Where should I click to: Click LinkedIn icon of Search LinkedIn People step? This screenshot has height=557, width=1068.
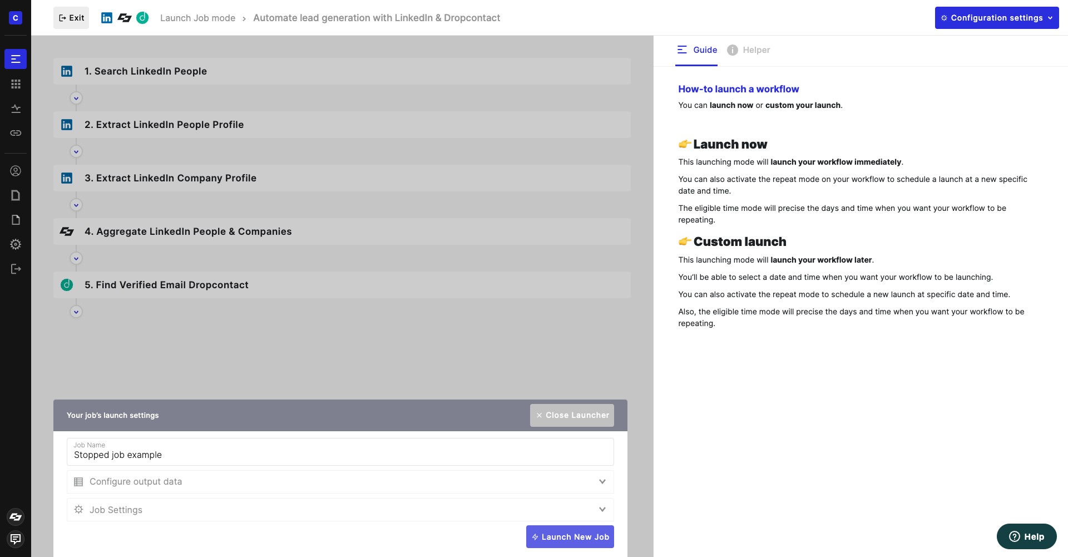67,71
